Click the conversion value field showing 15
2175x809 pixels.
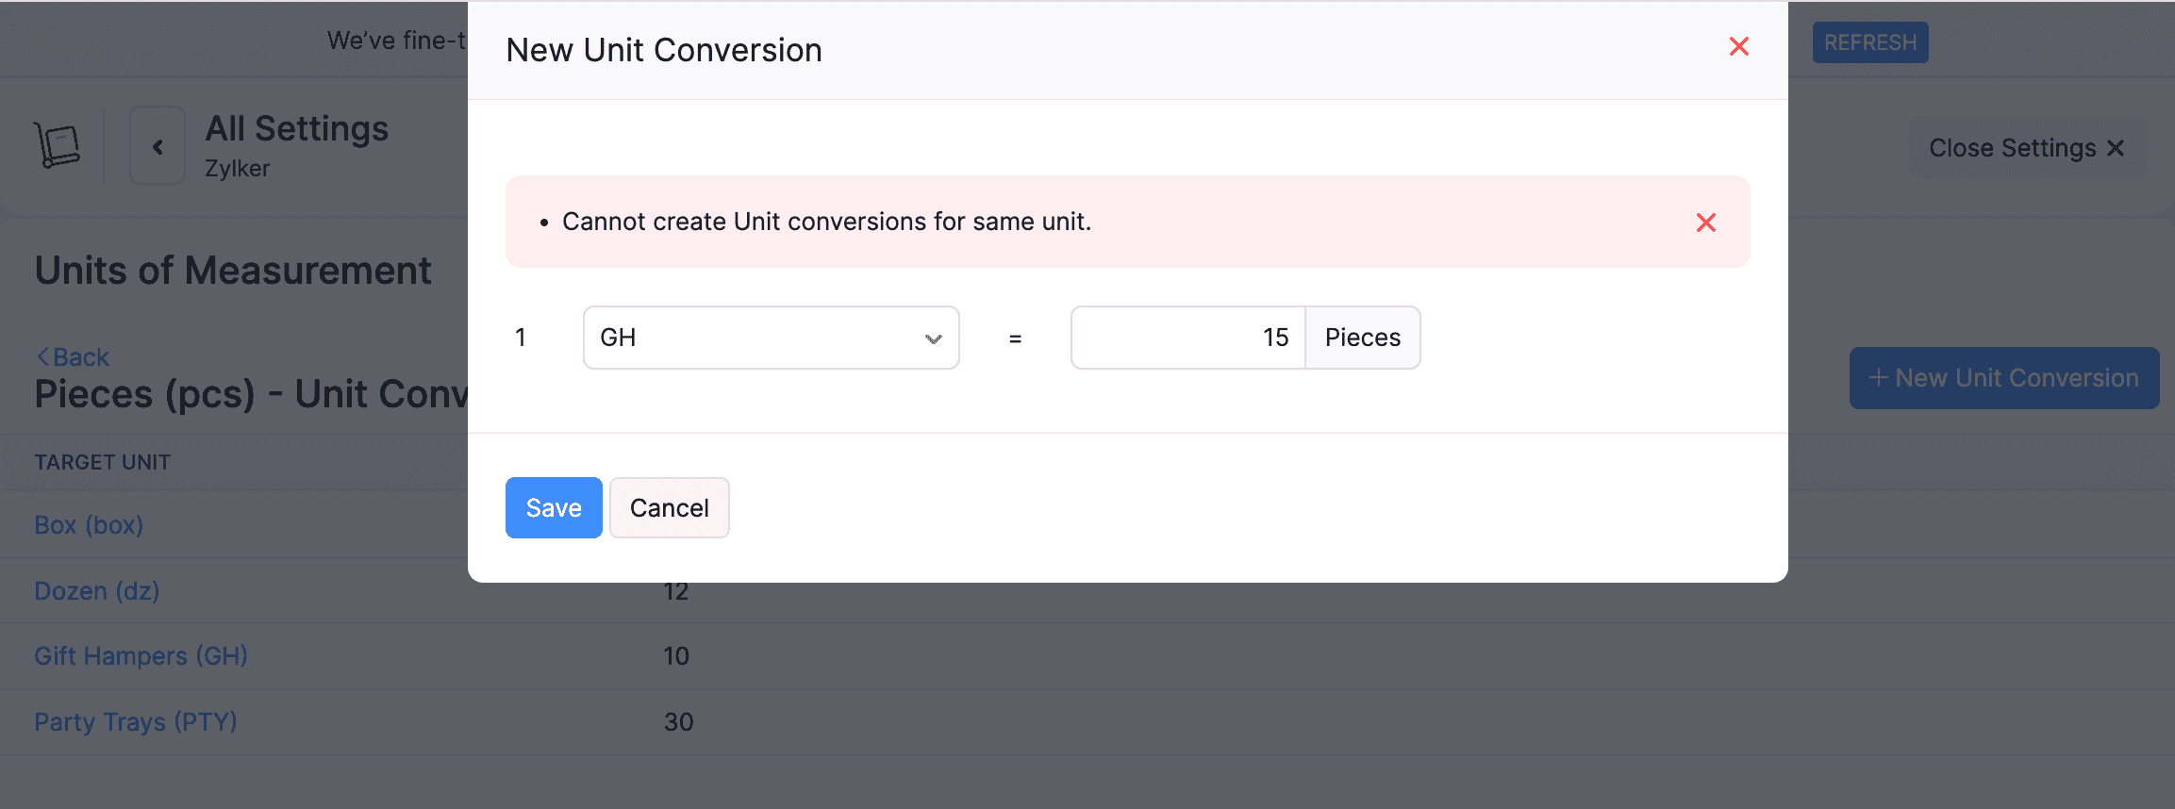point(1187,338)
